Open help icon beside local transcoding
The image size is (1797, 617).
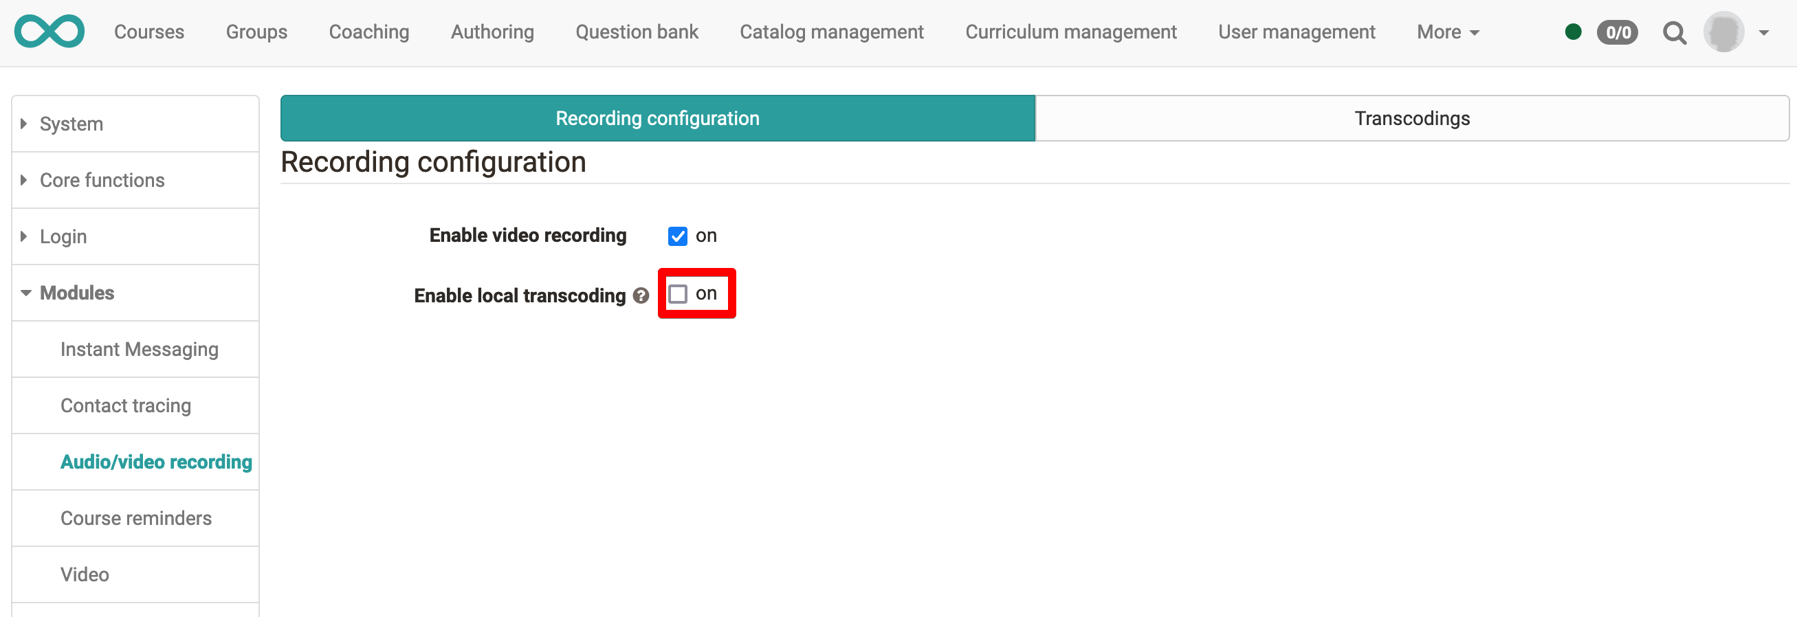pyautogui.click(x=641, y=295)
